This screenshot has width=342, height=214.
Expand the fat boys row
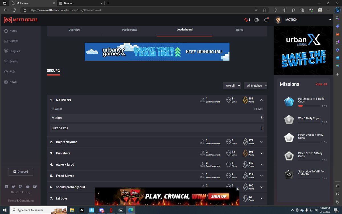click(262, 198)
